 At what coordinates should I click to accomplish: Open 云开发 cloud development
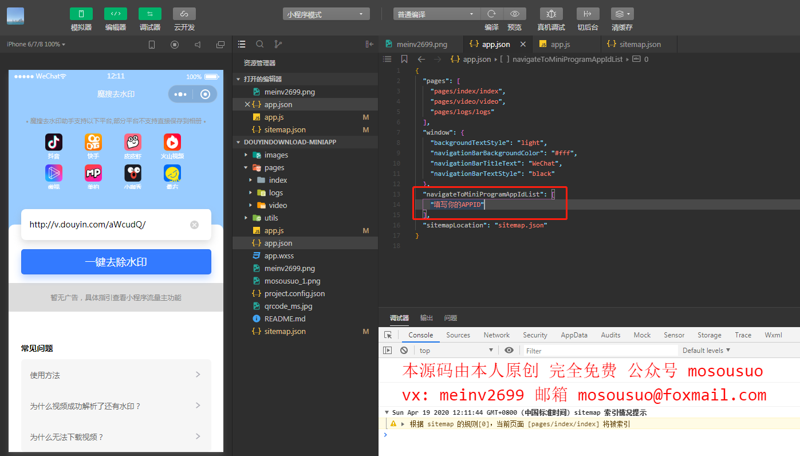tap(184, 14)
